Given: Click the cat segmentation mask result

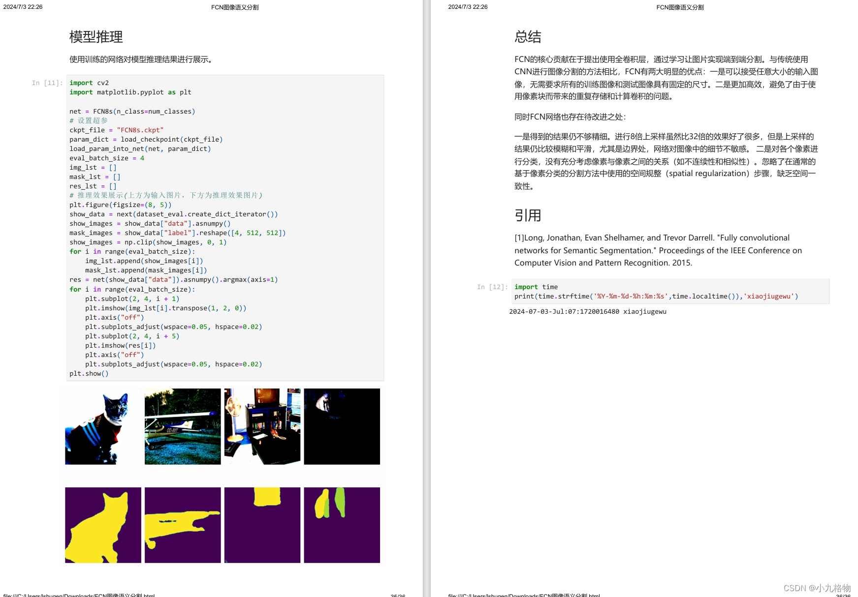Looking at the screenshot, I should 103,525.
